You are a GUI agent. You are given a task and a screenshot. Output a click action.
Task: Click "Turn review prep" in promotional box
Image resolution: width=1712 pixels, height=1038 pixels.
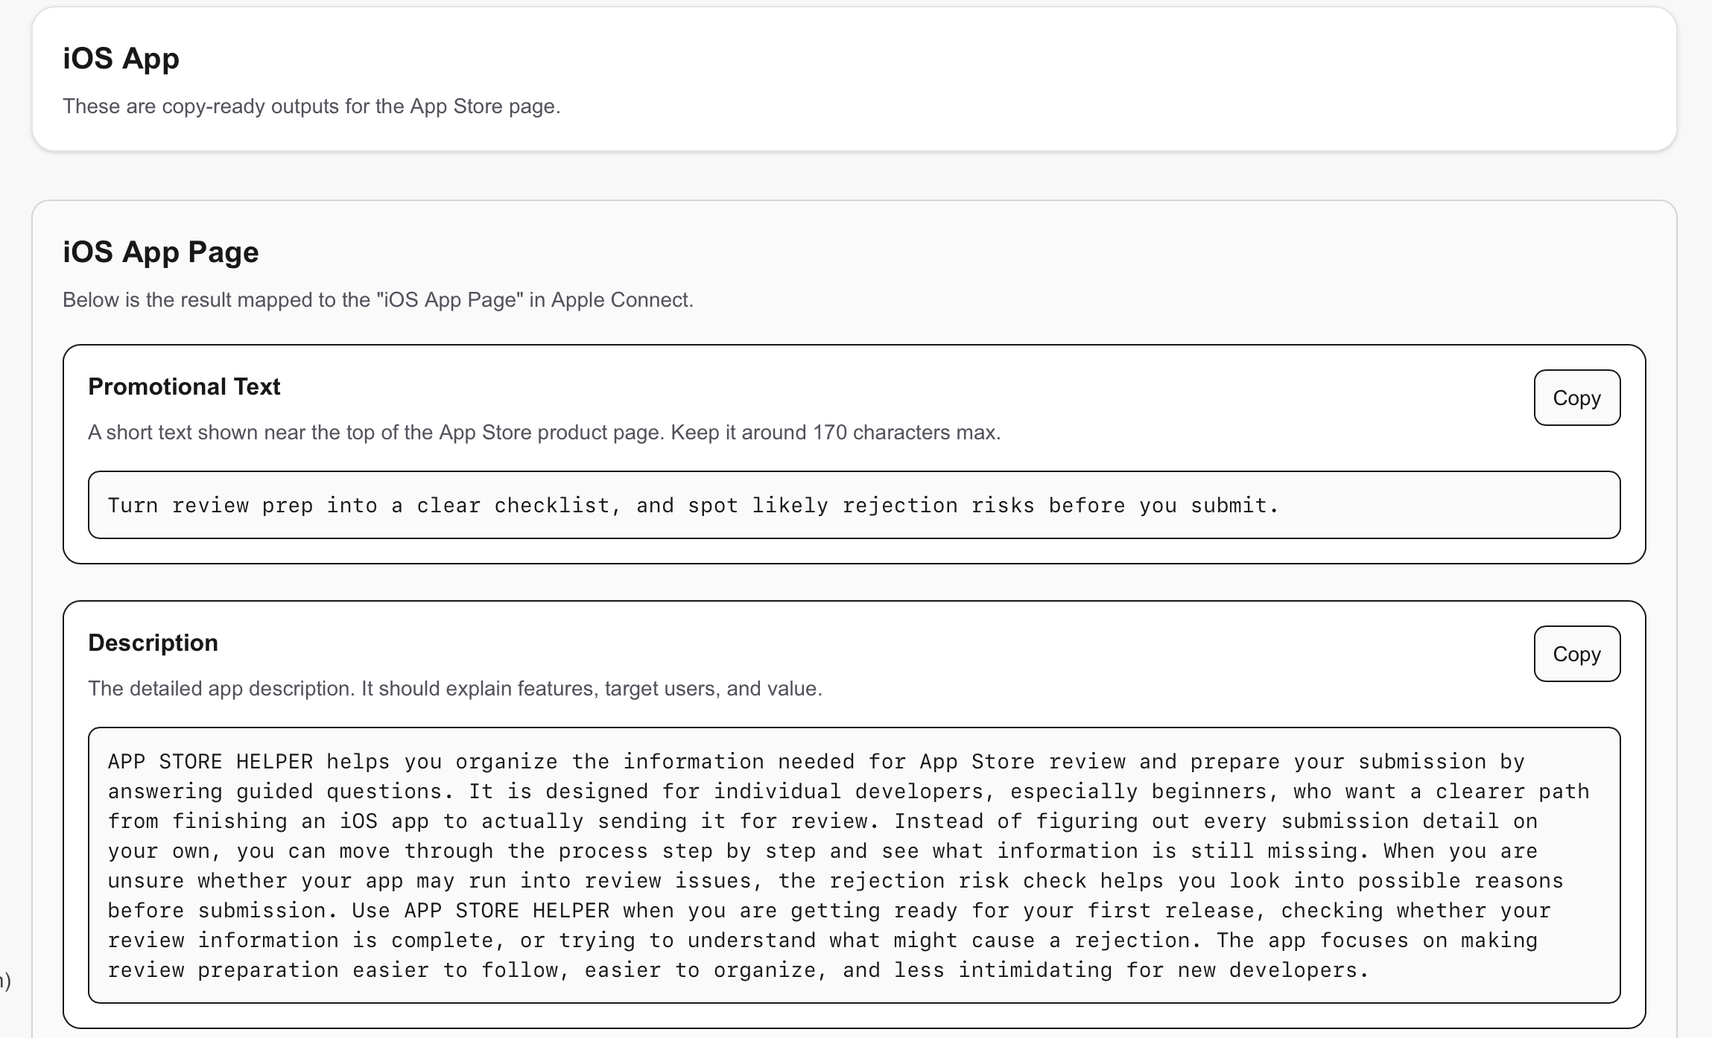[210, 506]
